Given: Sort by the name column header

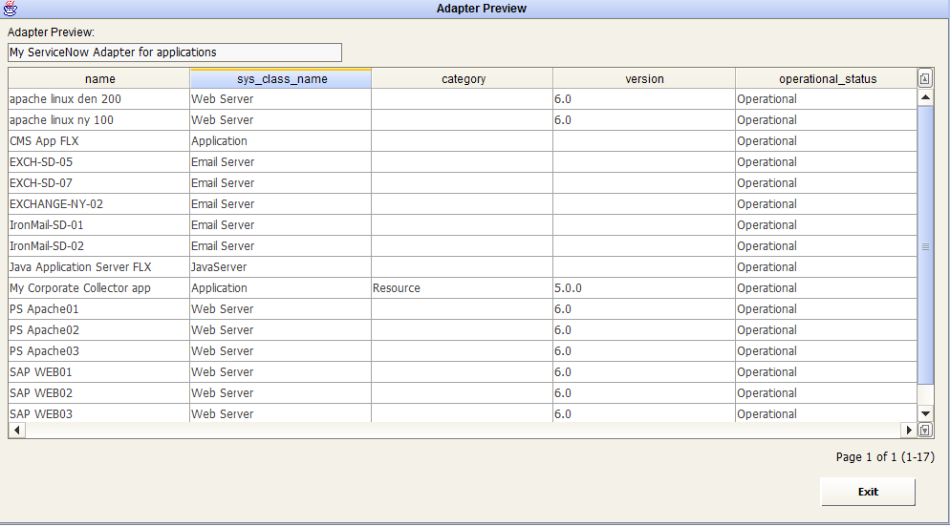Looking at the screenshot, I should point(99,78).
